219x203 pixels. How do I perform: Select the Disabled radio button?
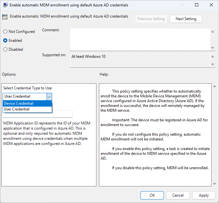[x=5, y=49]
